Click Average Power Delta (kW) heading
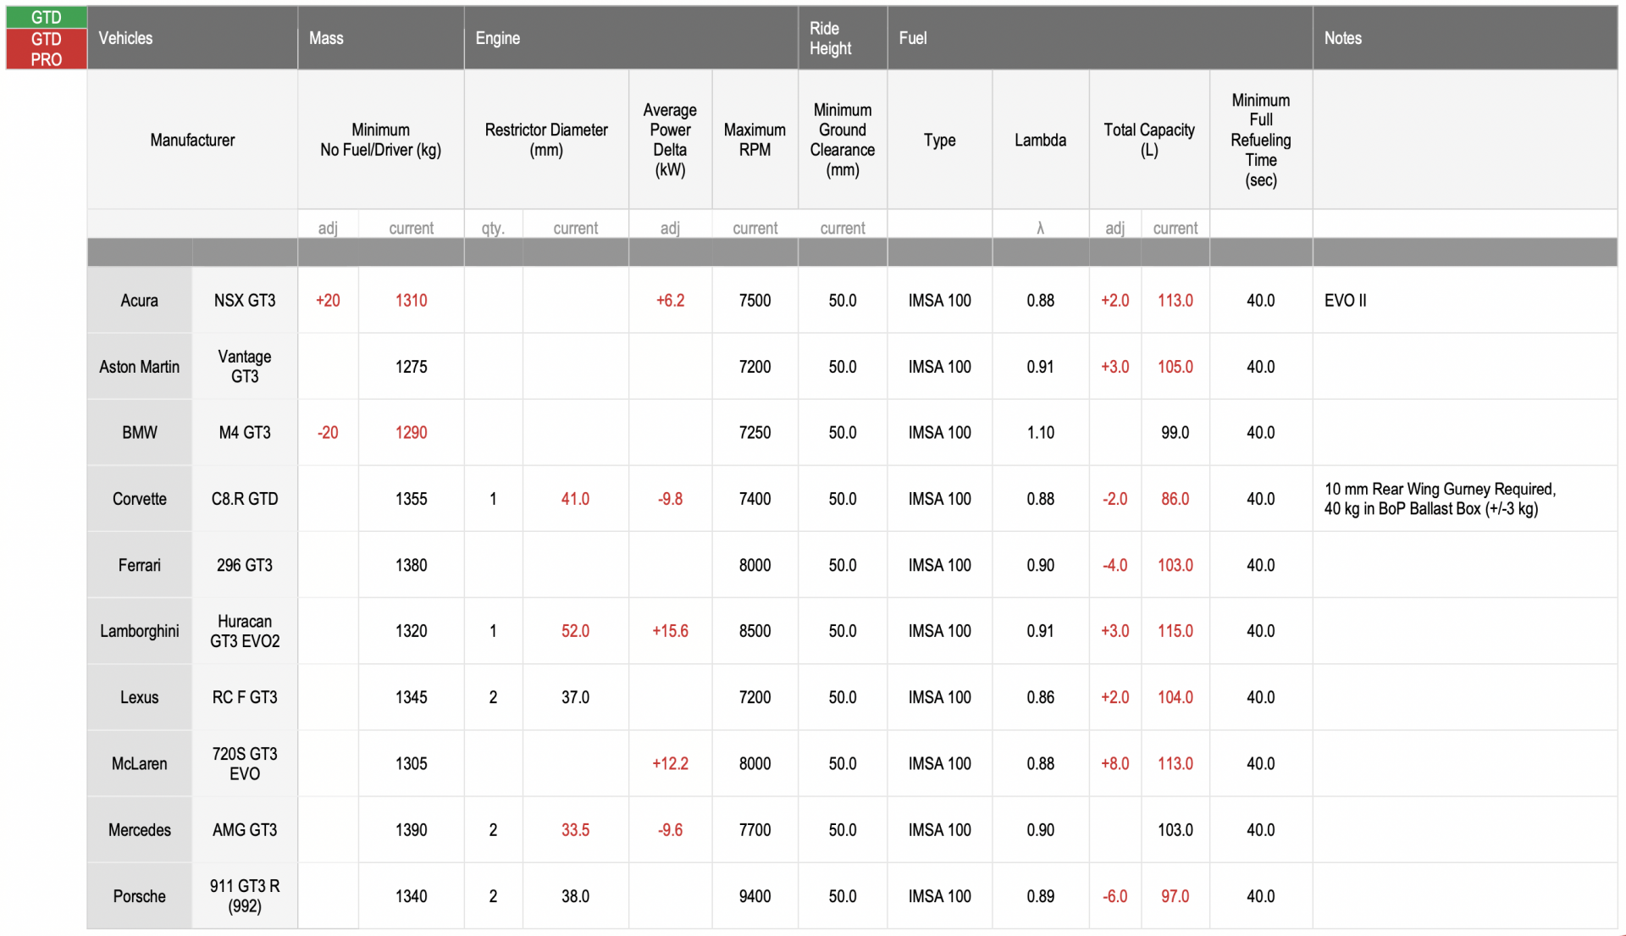This screenshot has width=1626, height=936. tap(670, 140)
